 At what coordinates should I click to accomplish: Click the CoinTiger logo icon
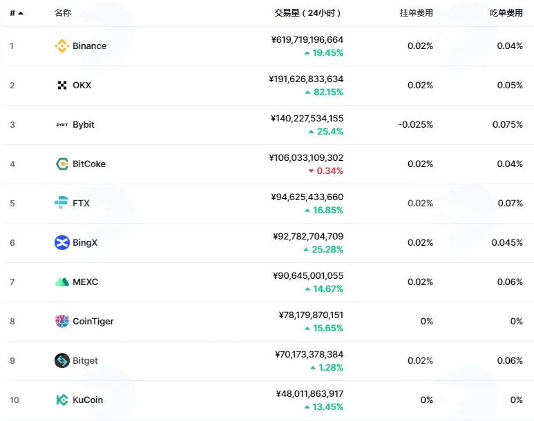tap(62, 322)
